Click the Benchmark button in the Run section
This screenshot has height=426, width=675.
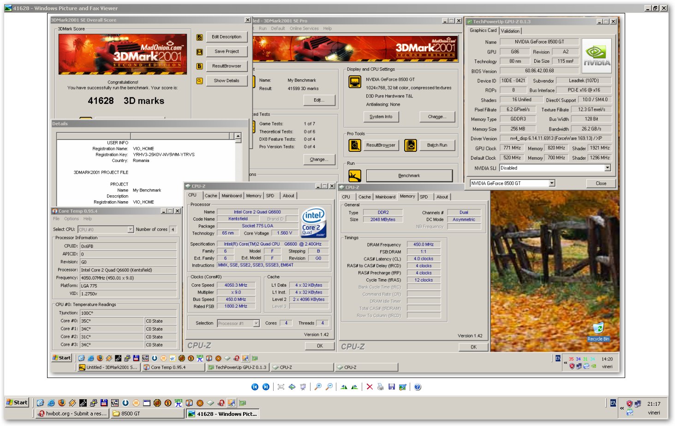409,176
